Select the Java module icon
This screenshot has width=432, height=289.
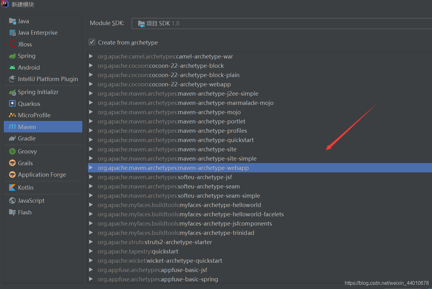12,21
